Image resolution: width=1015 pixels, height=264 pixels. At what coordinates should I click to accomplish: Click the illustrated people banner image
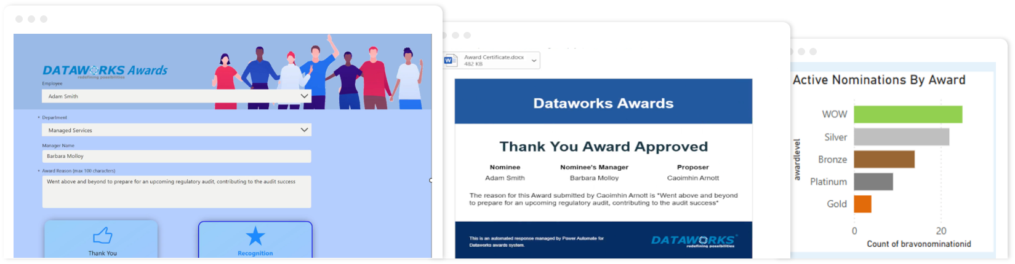click(x=317, y=74)
